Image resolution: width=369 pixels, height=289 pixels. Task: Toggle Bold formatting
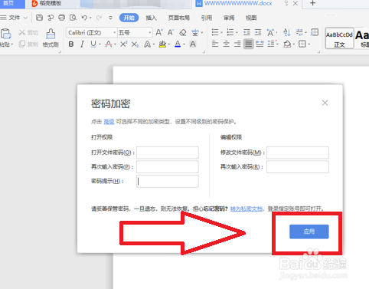[71, 44]
